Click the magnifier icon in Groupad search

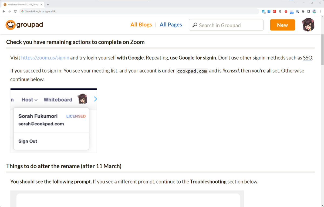pos(195,25)
